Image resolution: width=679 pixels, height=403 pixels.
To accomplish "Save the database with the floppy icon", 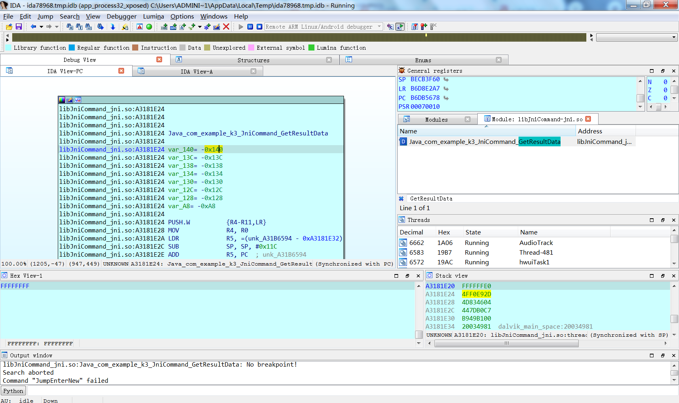I will pos(19,27).
